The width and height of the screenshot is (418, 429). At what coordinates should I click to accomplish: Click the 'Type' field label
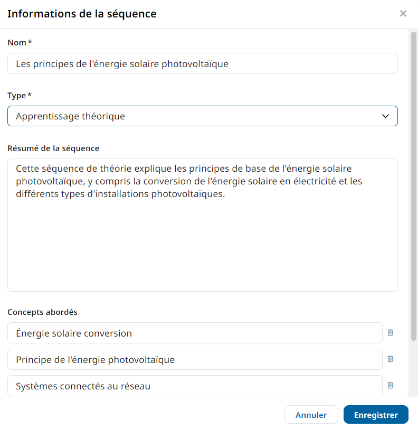17,95
